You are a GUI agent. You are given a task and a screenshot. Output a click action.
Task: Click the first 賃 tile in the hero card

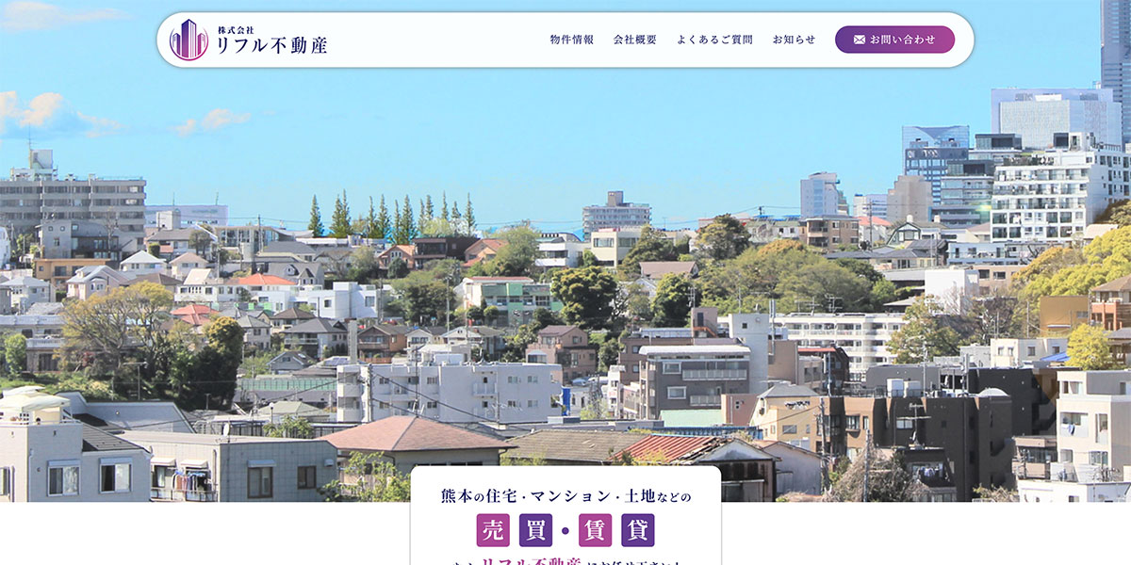coord(596,530)
